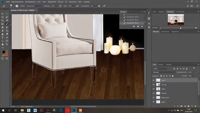Viewport: 200px width, 113px height.
Task: Open layer filter kind dropdown
Action: (x=160, y=69)
